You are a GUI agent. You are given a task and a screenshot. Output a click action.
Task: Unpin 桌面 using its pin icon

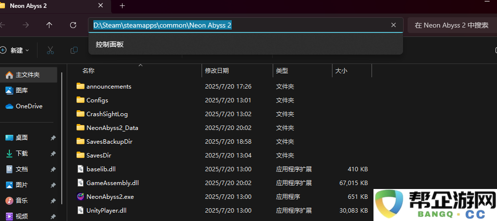[53, 138]
